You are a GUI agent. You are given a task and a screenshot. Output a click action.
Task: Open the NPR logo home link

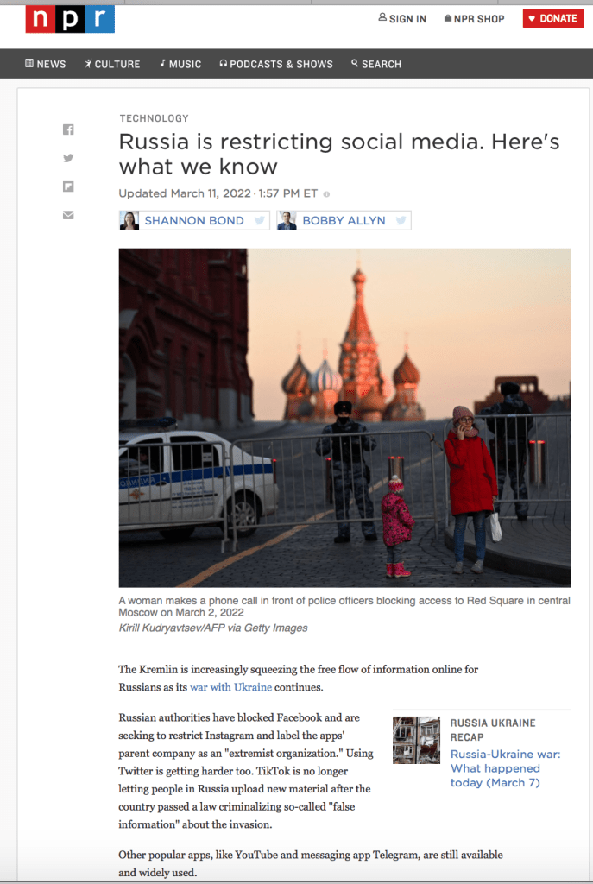[x=70, y=19]
